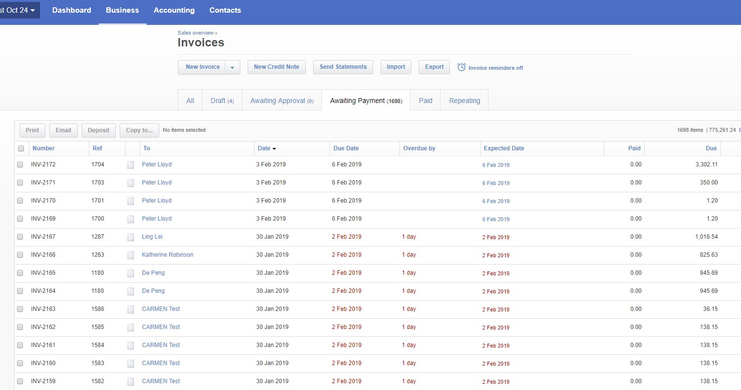Open document icon for invoice INV-2166
741x390 pixels.
tap(130, 255)
